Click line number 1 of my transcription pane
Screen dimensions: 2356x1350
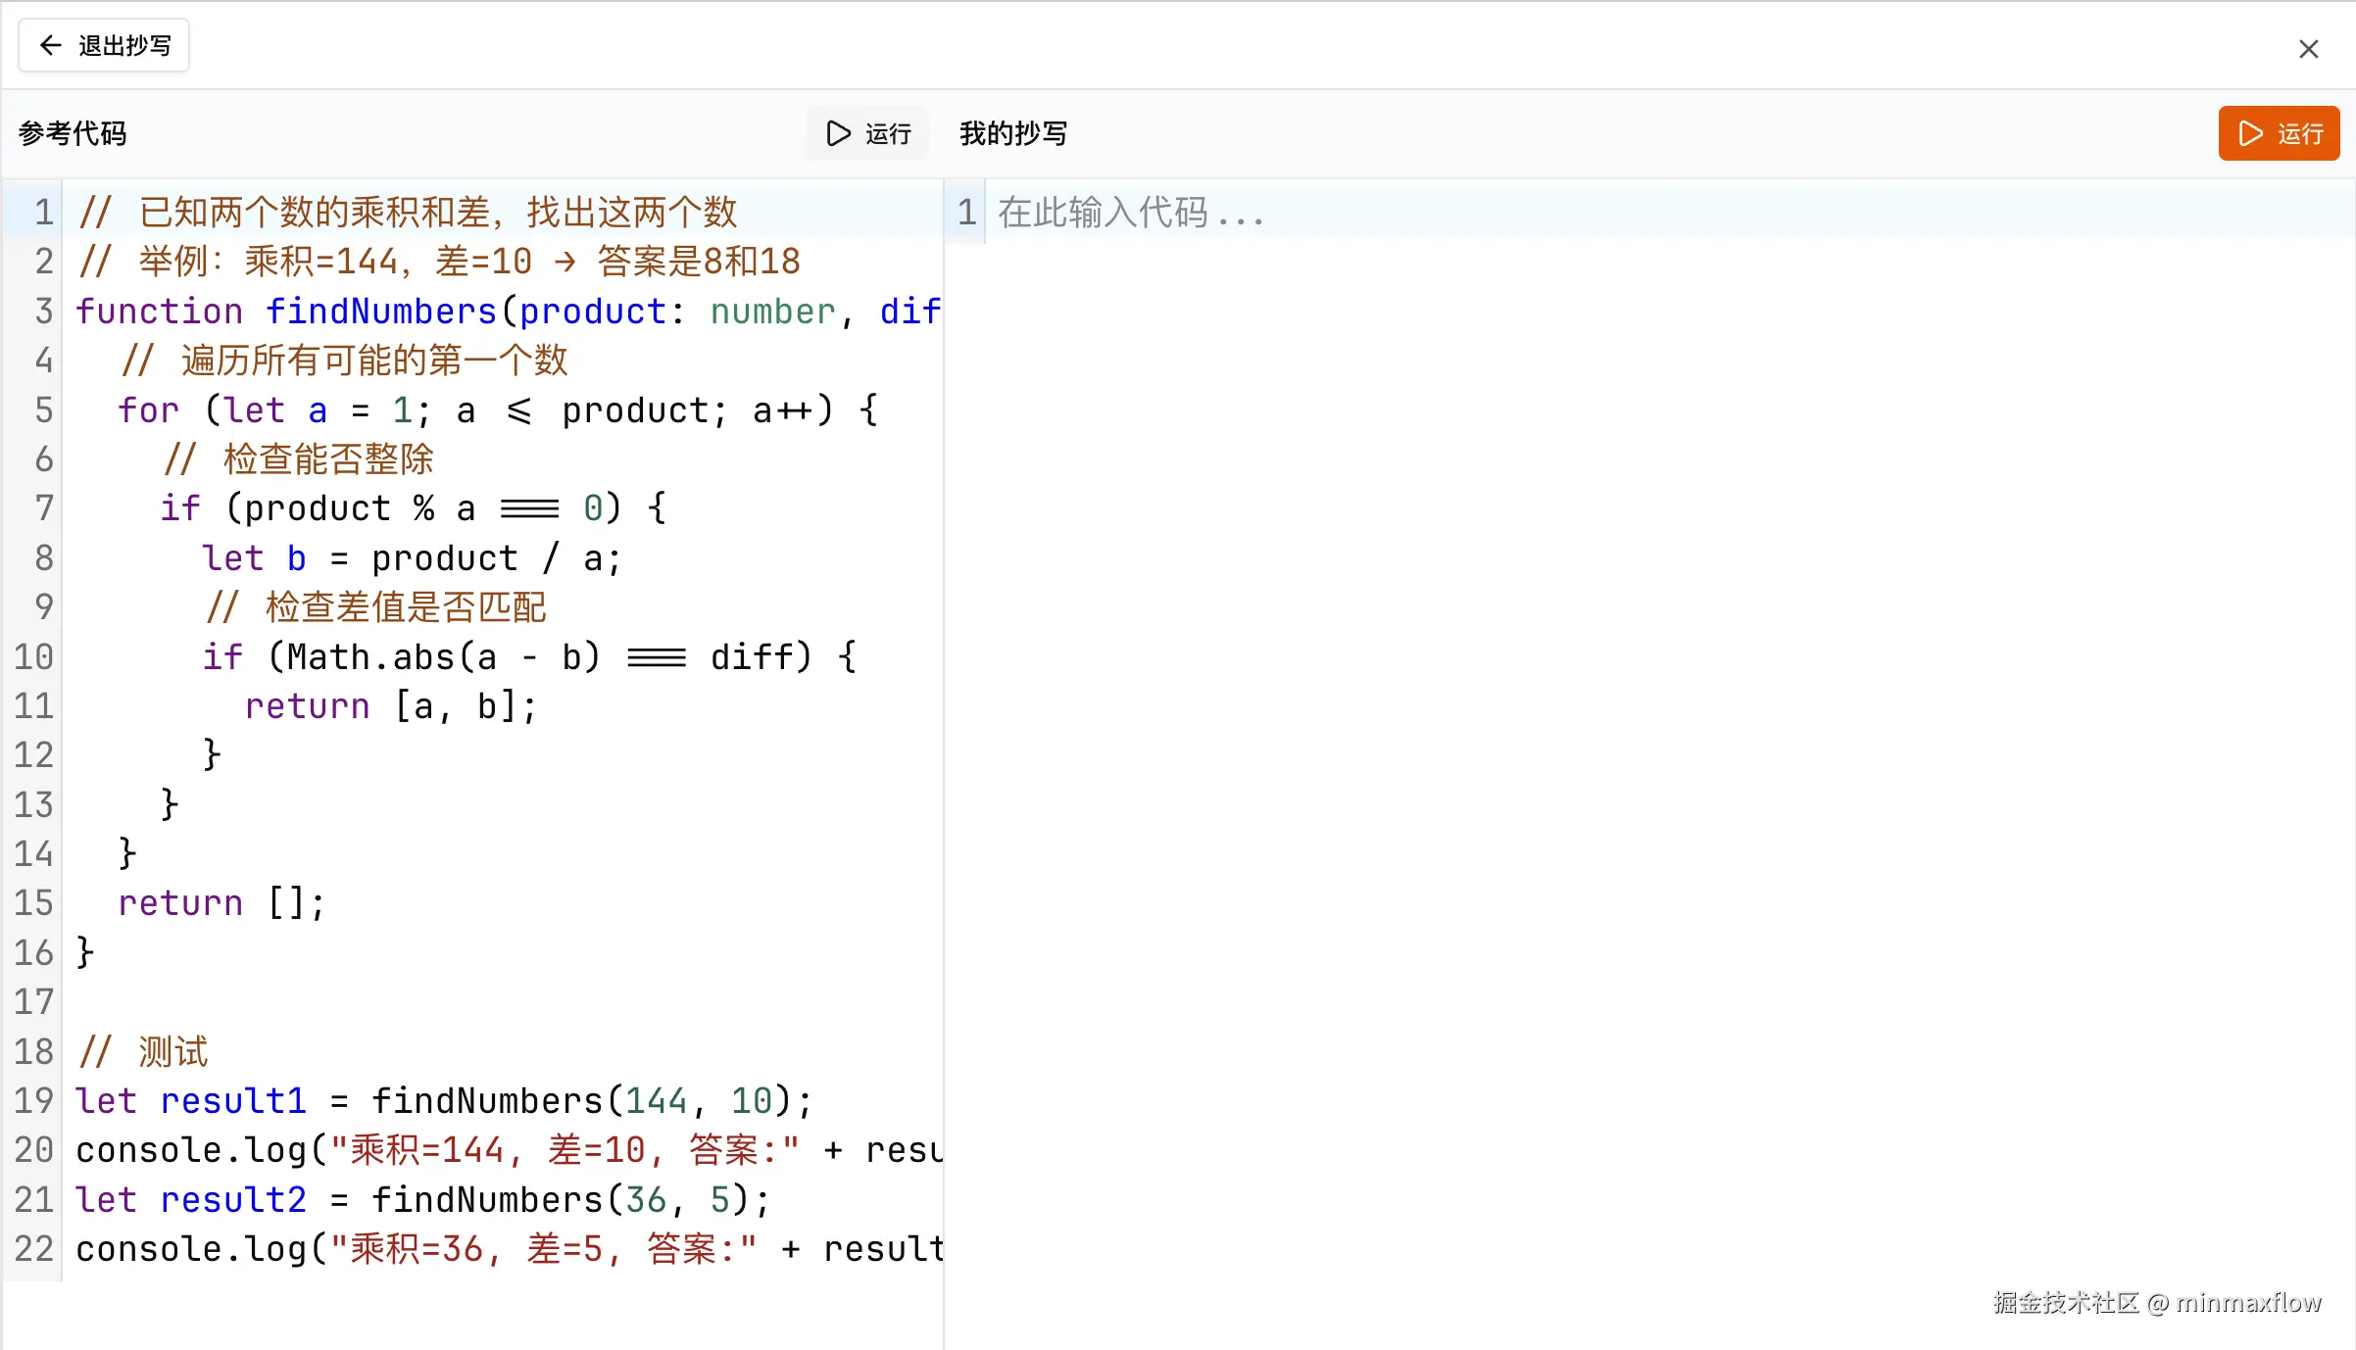(x=964, y=213)
